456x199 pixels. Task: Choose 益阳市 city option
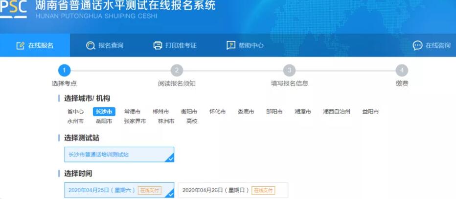[370, 112]
